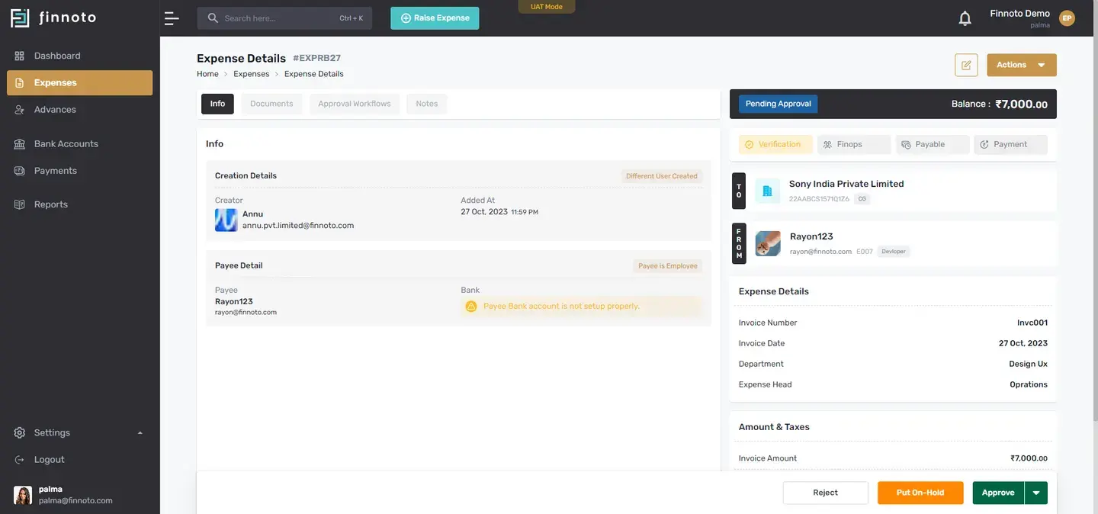Viewport: 1098px width, 514px height.
Task: Click the Pending Approval status badge
Action: [779, 104]
